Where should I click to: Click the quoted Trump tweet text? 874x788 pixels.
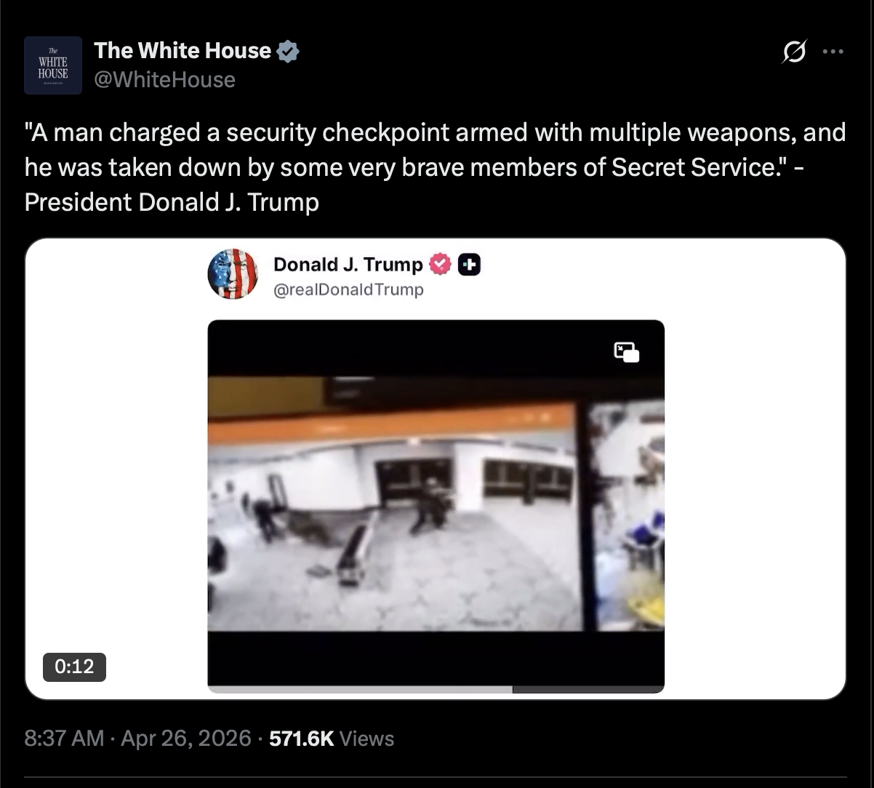435,167
